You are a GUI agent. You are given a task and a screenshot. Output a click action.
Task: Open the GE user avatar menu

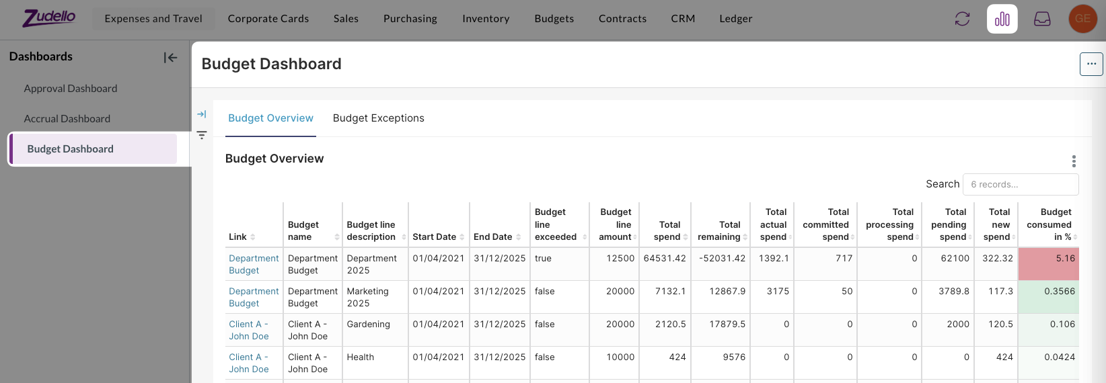(1082, 19)
